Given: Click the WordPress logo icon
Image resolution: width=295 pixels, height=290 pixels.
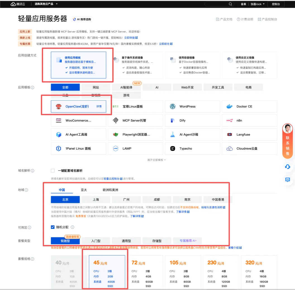Looking at the screenshot, I should pyautogui.click(x=173, y=106).
